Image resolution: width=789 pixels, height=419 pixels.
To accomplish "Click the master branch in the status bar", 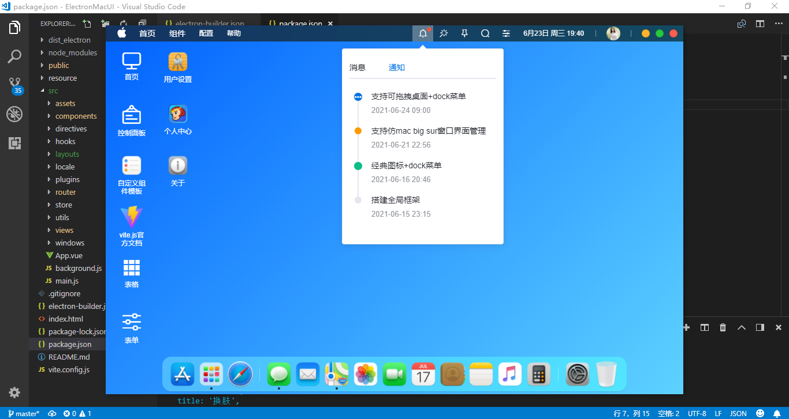I will pyautogui.click(x=24, y=413).
